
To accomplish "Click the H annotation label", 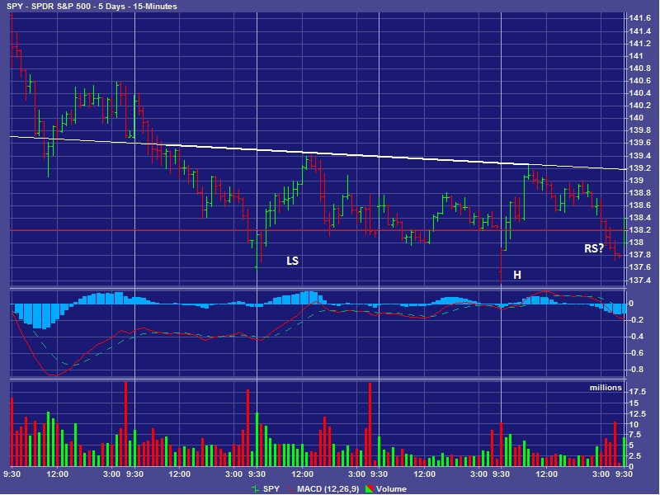I will click(517, 276).
